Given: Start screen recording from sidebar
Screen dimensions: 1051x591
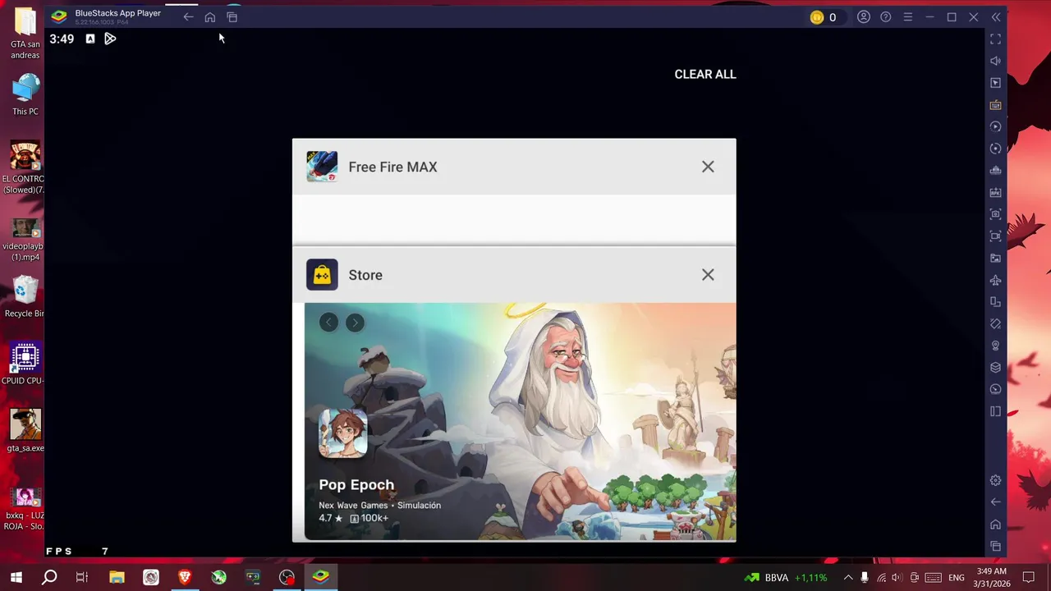Looking at the screenshot, I should [996, 236].
